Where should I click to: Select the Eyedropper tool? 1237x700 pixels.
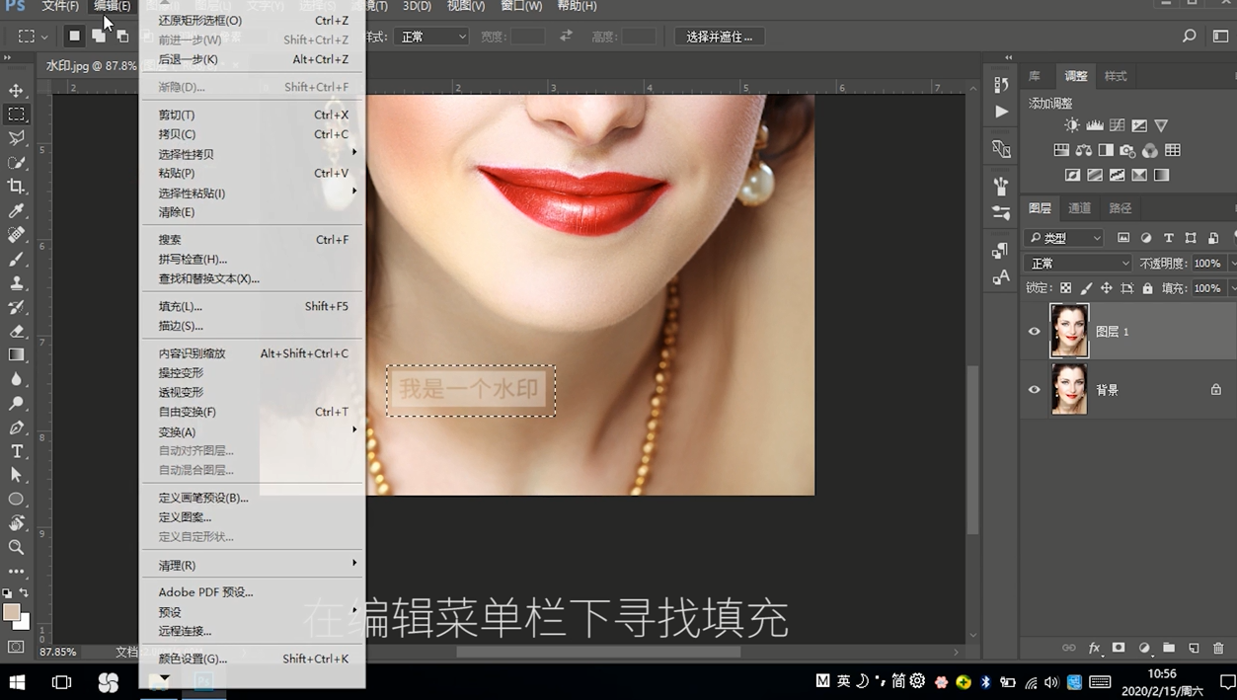pos(16,210)
